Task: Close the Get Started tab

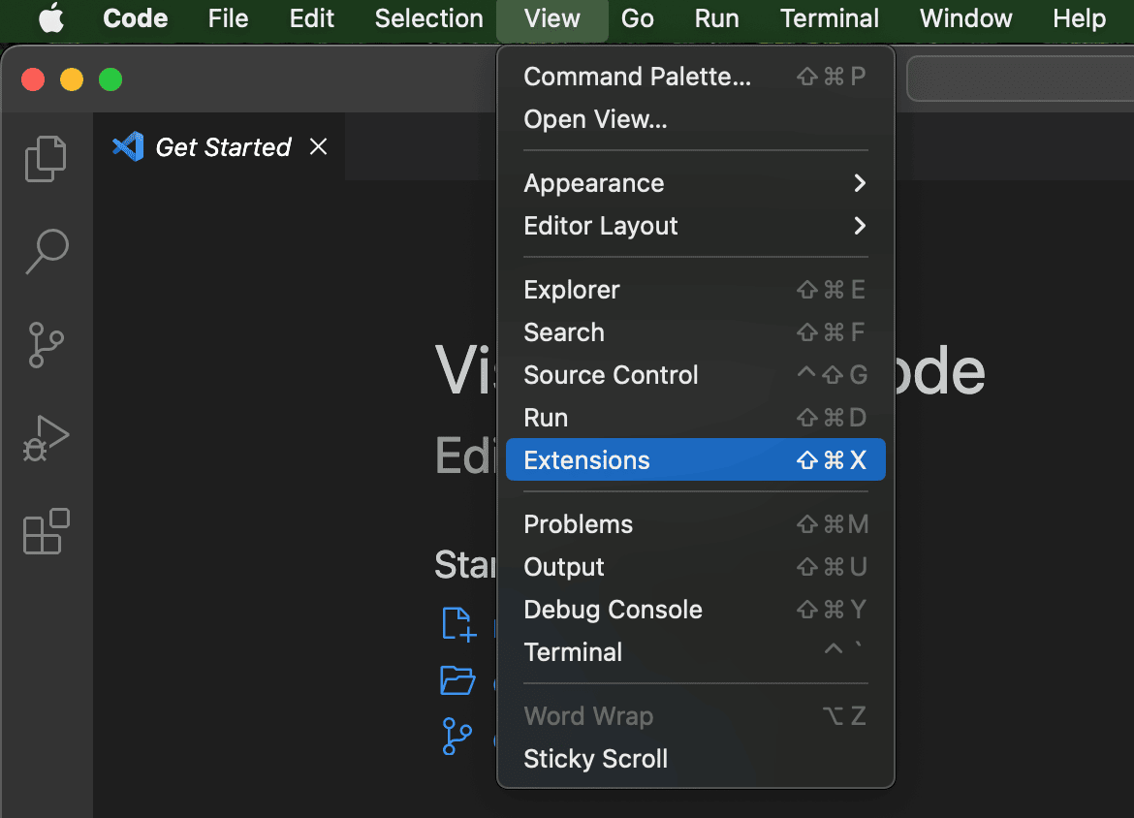Action: tap(318, 147)
